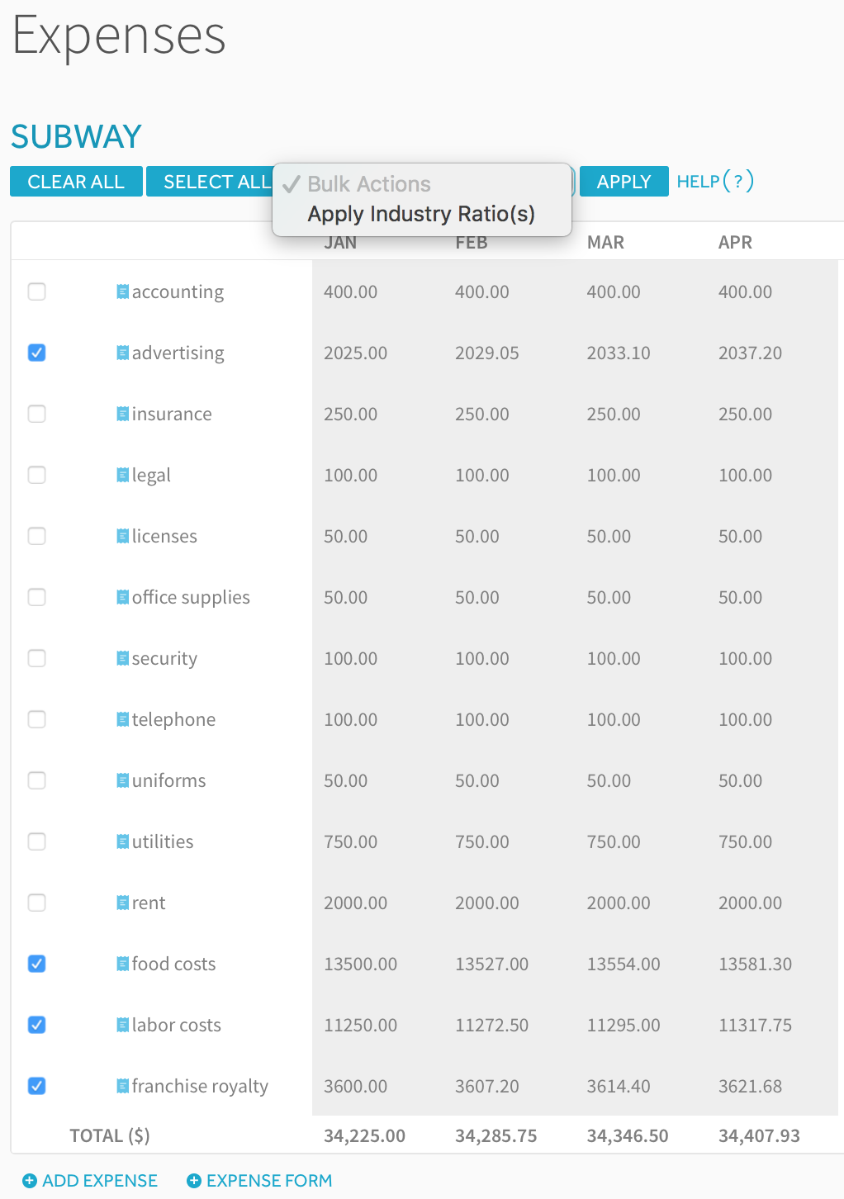Viewport: 844px width, 1199px height.
Task: Click the SUBWAY heading
Action: point(76,136)
